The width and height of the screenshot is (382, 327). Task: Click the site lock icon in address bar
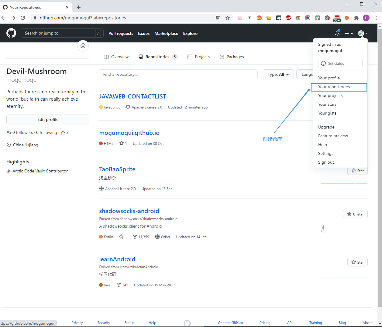(35, 18)
